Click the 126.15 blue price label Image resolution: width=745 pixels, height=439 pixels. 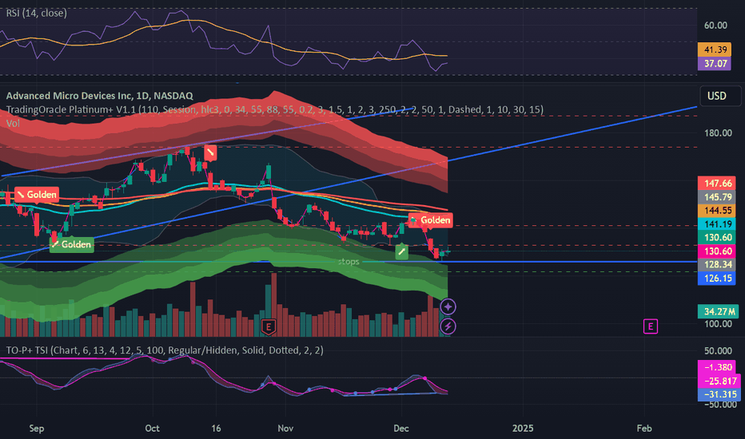(717, 278)
